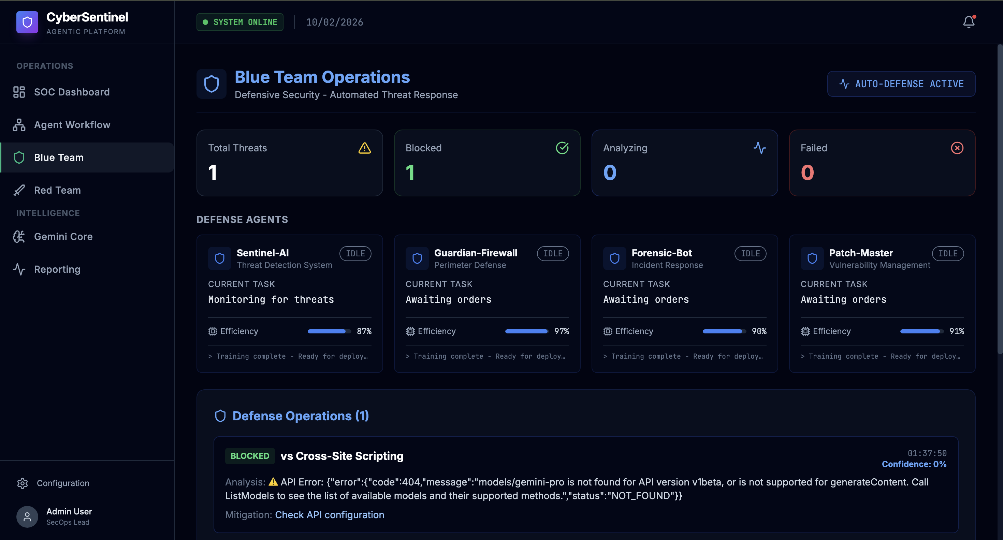Click the Sentinel-AI shield icon
Image resolution: width=1003 pixels, height=540 pixels.
click(x=220, y=258)
